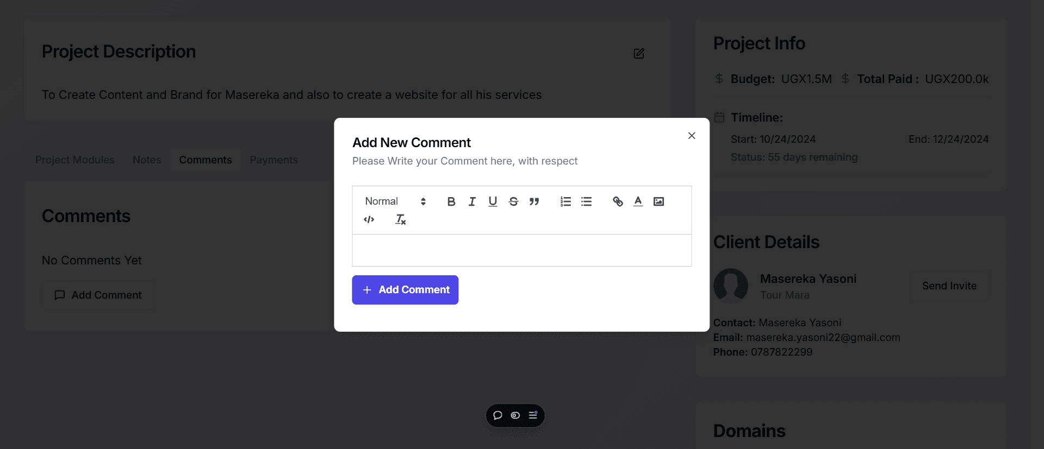Insert an image into the comment
The image size is (1044, 449).
pos(658,201)
